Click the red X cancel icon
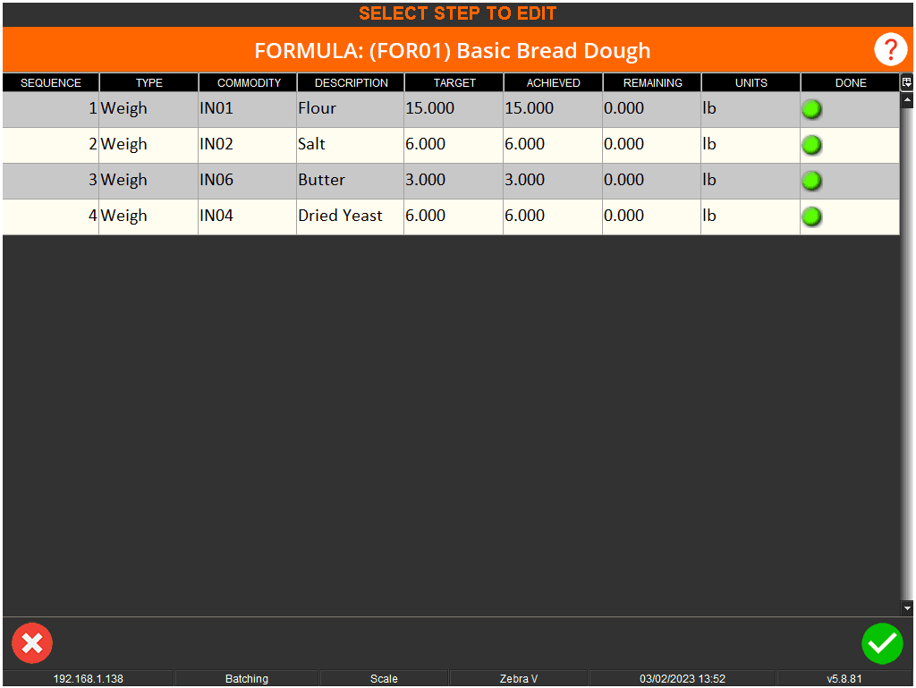916x688 pixels. [32, 643]
